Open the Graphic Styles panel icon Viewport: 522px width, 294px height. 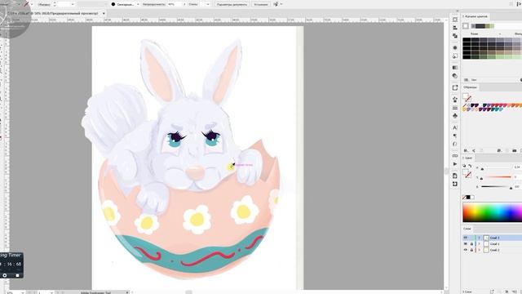click(455, 56)
